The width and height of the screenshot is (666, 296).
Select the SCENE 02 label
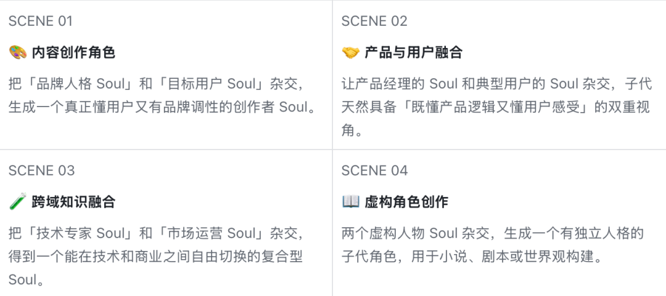click(375, 21)
